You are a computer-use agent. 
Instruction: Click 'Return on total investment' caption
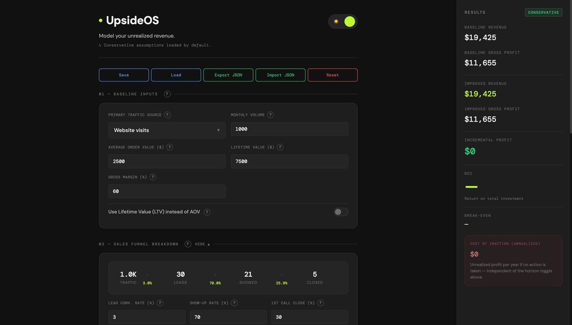click(494, 198)
